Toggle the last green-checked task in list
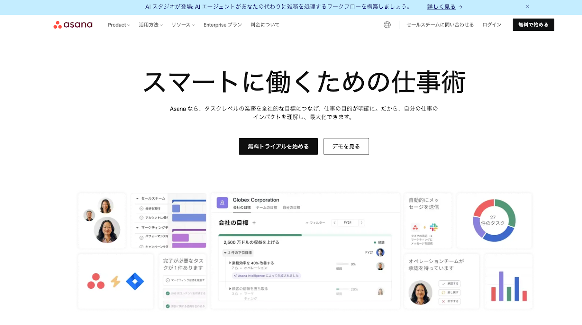 (168, 306)
